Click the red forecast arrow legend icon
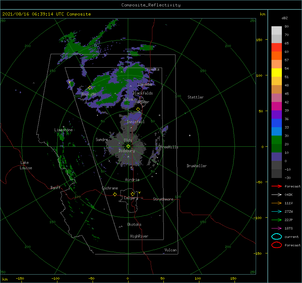Screen dimensions: 302x283 coord(276,186)
